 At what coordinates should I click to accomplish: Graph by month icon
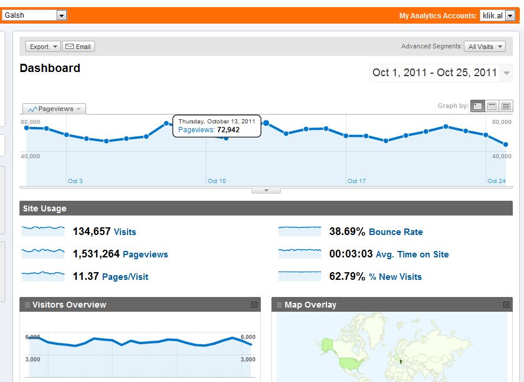[506, 106]
